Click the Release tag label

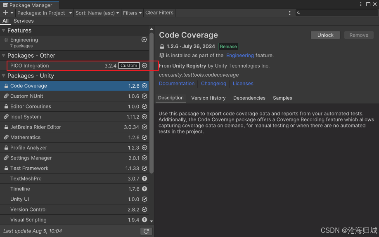click(x=228, y=46)
